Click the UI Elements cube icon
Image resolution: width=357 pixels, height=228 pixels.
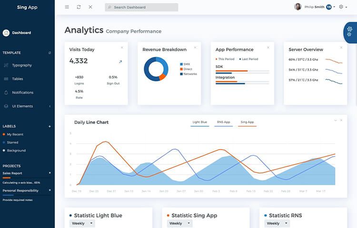[x=6, y=106]
